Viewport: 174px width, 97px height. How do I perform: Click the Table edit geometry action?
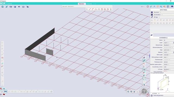pos(158,95)
